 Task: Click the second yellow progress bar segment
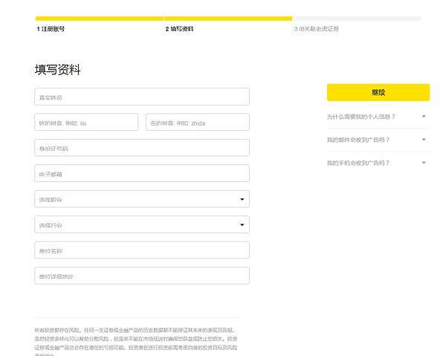point(228,19)
